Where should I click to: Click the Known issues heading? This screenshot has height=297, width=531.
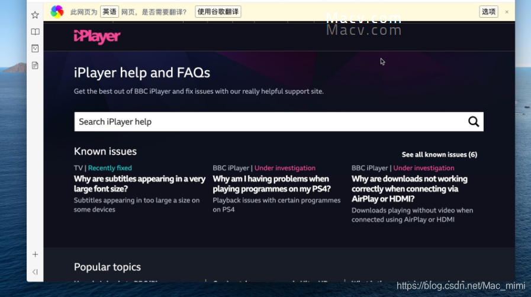tap(105, 151)
